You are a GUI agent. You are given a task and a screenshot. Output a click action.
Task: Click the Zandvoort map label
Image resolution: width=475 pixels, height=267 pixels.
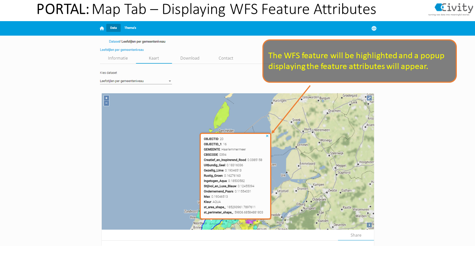191,211
